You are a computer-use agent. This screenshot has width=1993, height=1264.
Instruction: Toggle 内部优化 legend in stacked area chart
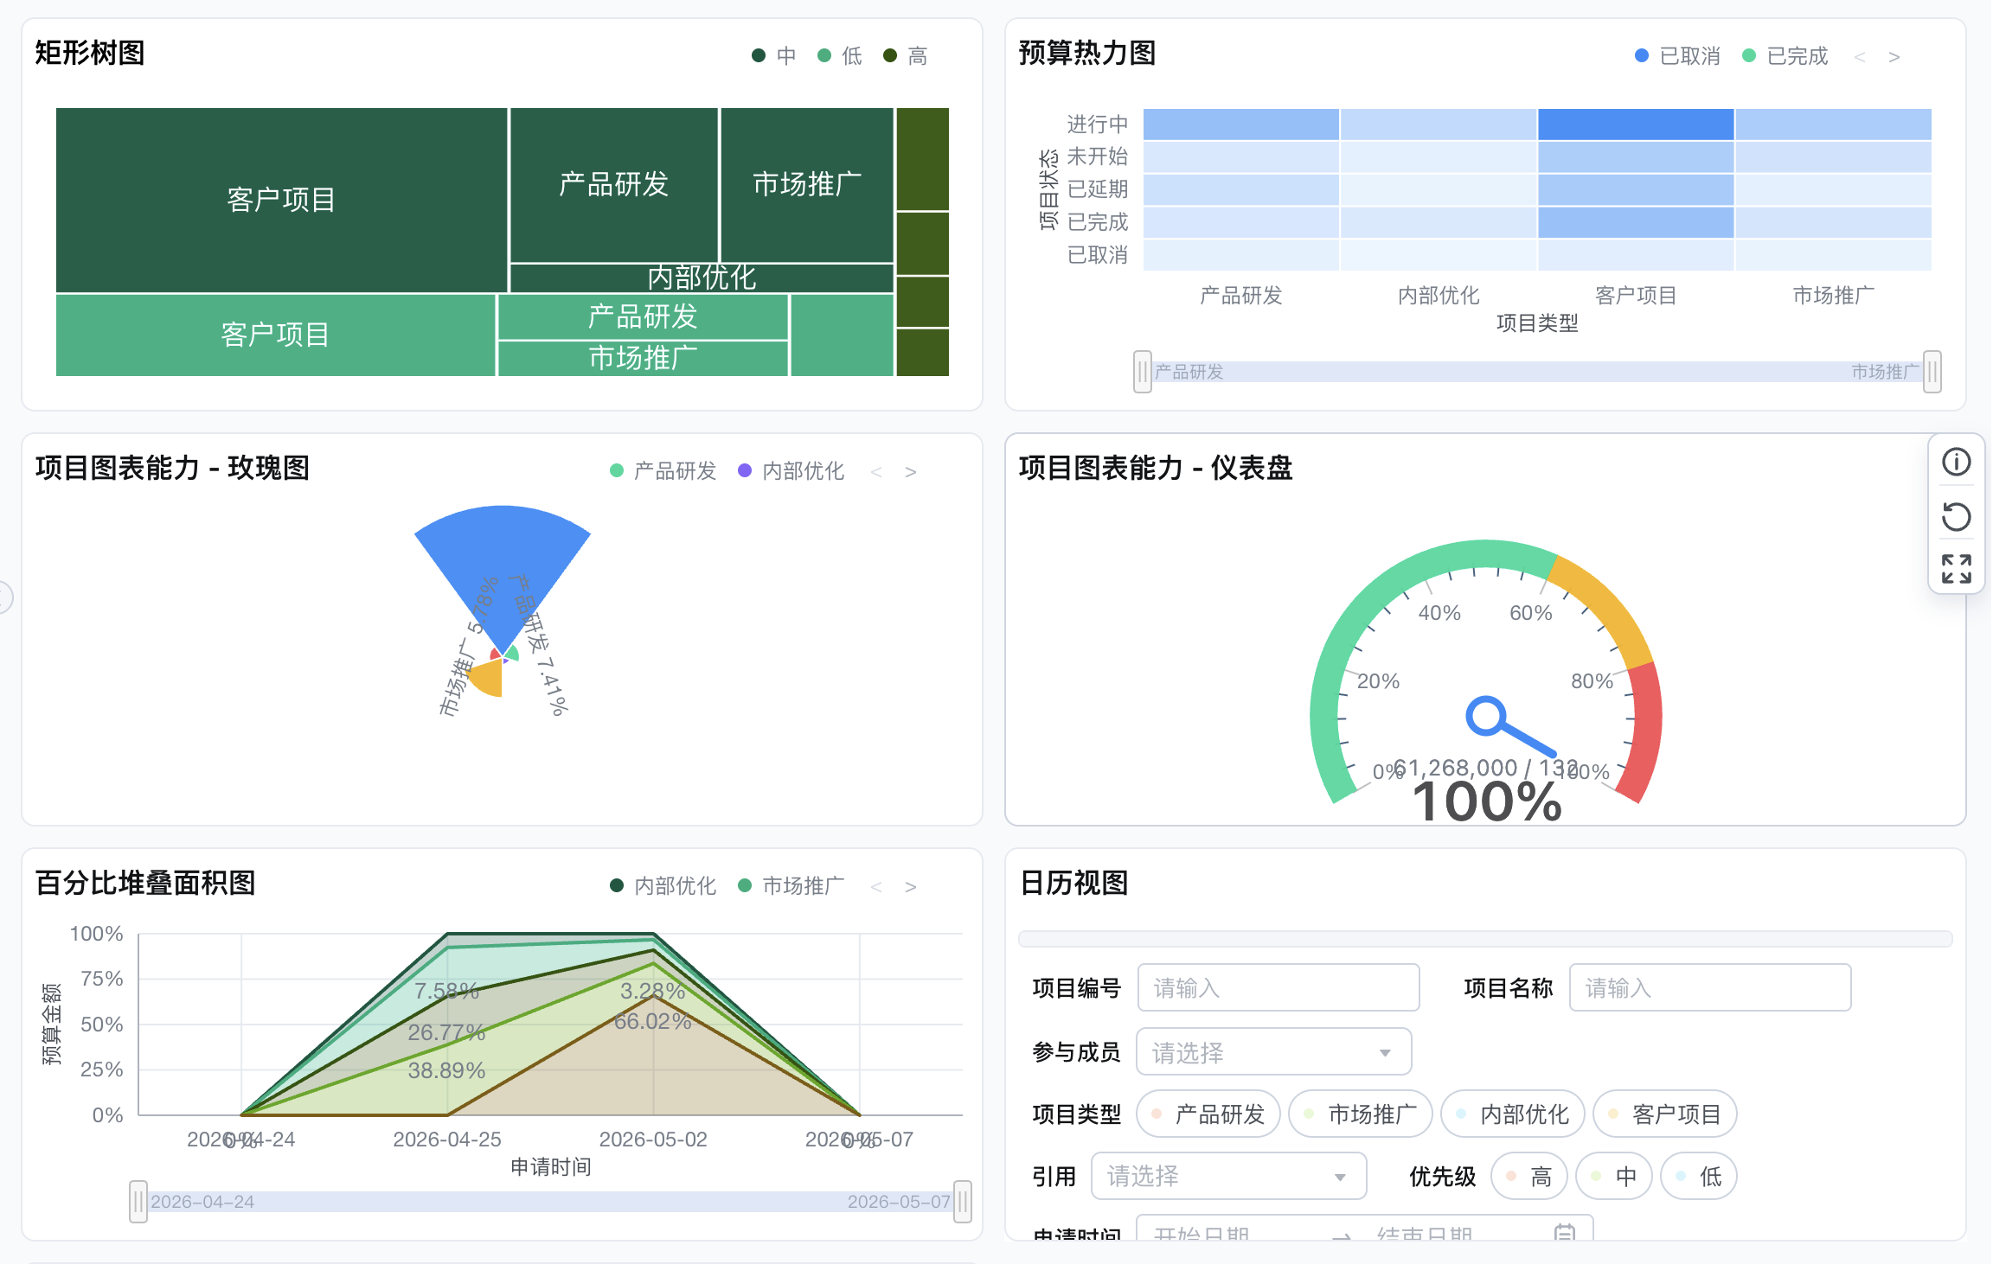click(x=663, y=886)
